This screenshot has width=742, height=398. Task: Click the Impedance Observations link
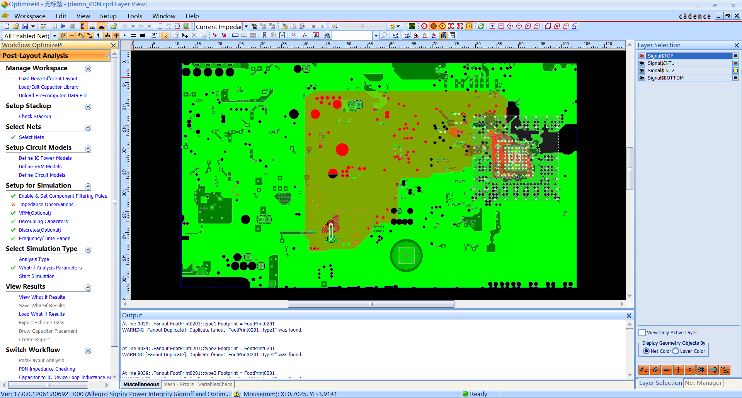coord(46,205)
